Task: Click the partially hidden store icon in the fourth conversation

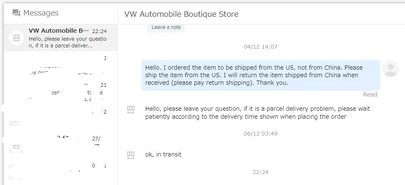Action: point(15,122)
